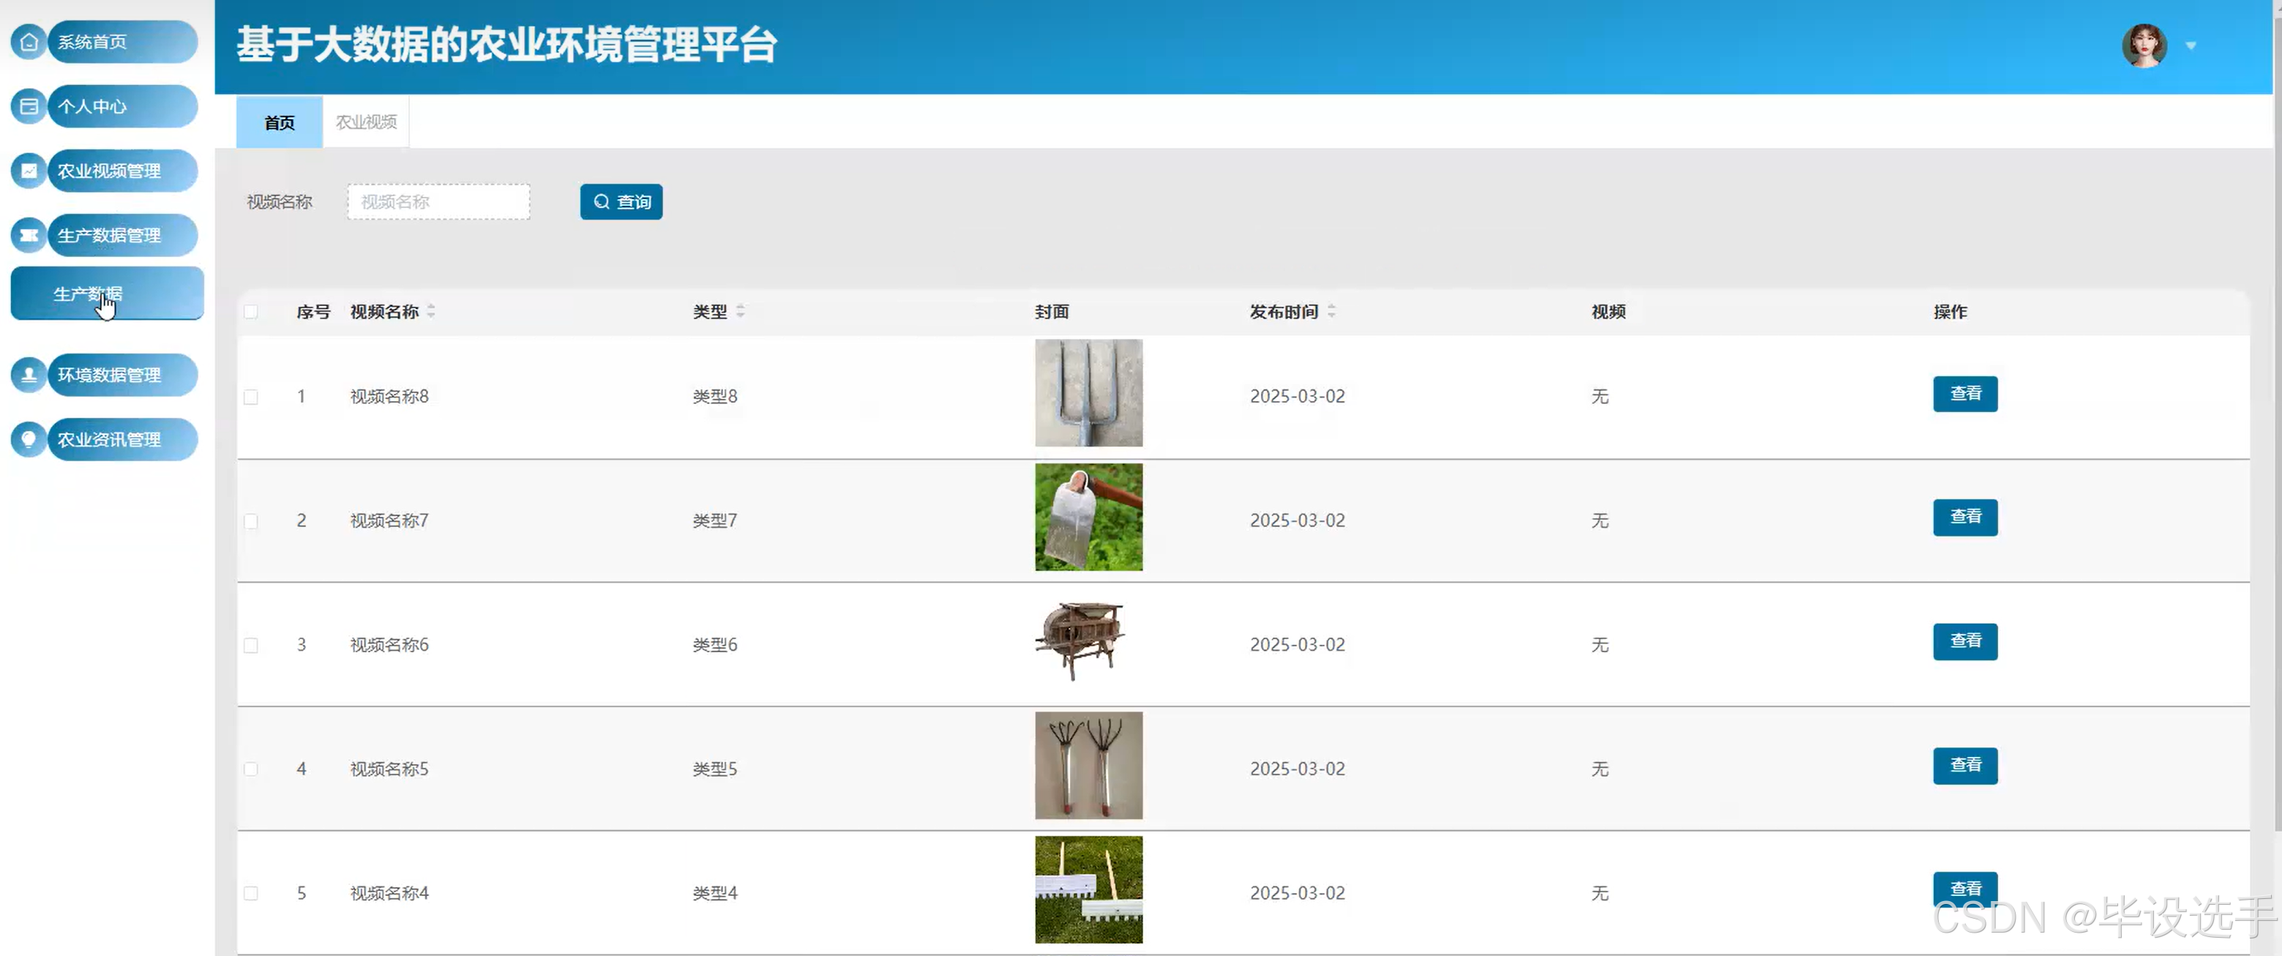
Task: Click the 生产数据管理 camera icon
Action: click(29, 235)
